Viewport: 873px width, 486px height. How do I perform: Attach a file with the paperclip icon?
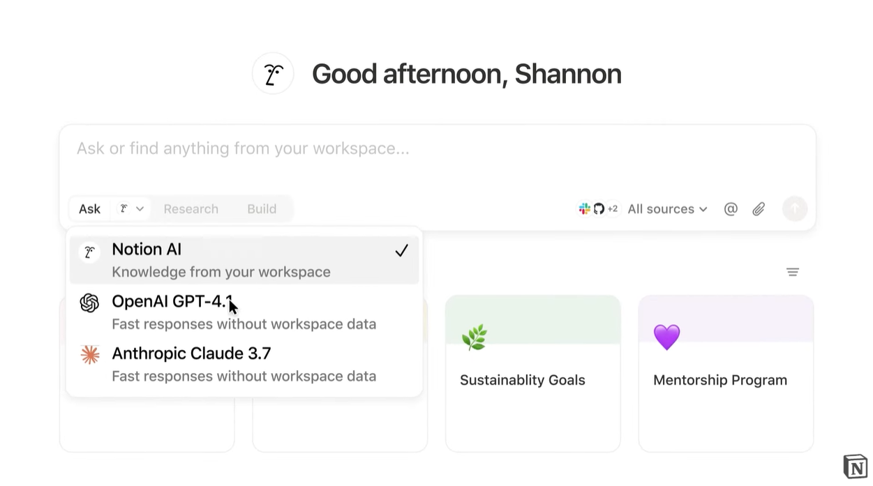pos(758,208)
